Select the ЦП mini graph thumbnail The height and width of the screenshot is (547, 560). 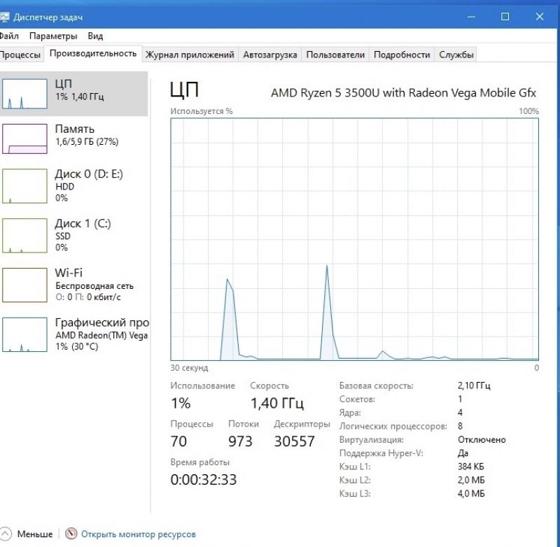(24, 94)
